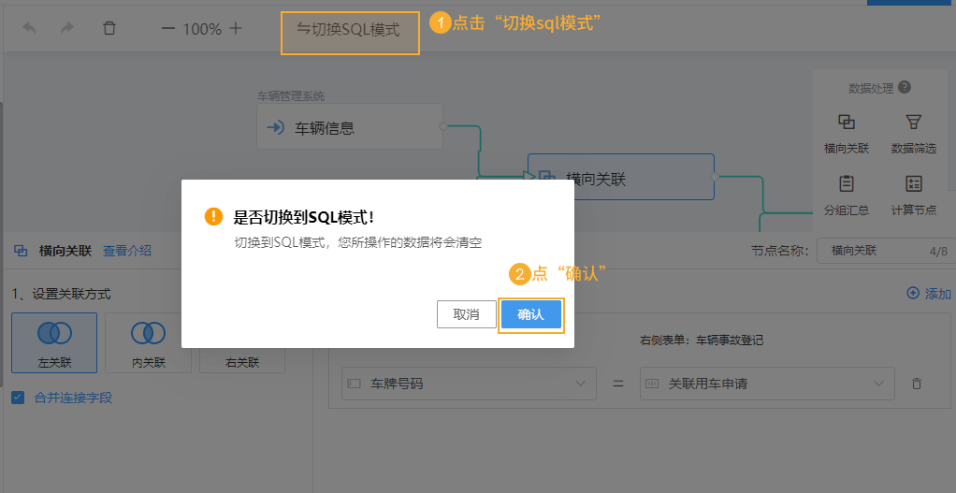Choose the 左关联 join type
956x493 pixels.
tap(54, 342)
